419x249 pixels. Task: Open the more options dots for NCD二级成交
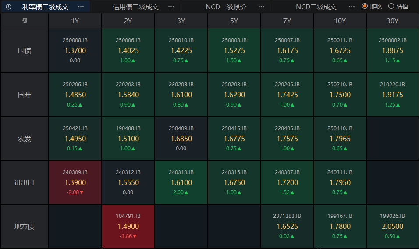(352, 7)
